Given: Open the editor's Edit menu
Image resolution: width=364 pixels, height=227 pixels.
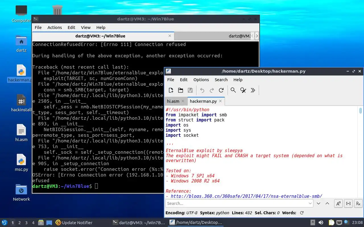Looking at the screenshot, I should (x=184, y=80).
